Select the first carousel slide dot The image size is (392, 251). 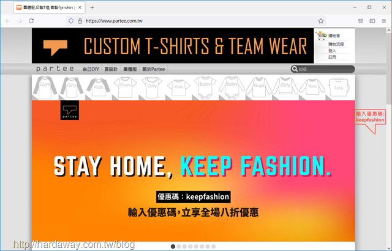click(173, 247)
